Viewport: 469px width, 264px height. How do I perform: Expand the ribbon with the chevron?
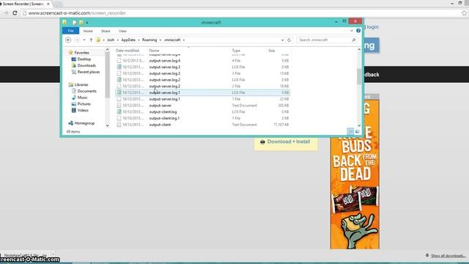pos(352,31)
